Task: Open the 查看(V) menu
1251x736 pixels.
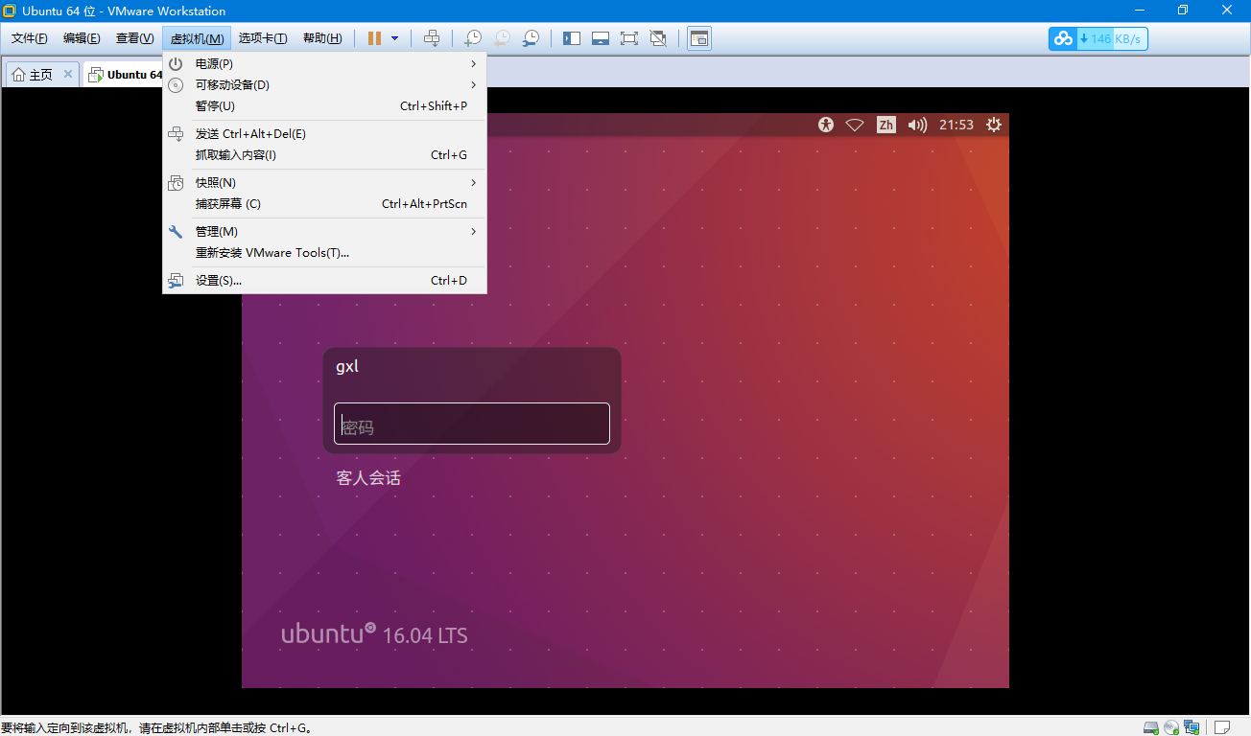Action: [134, 38]
